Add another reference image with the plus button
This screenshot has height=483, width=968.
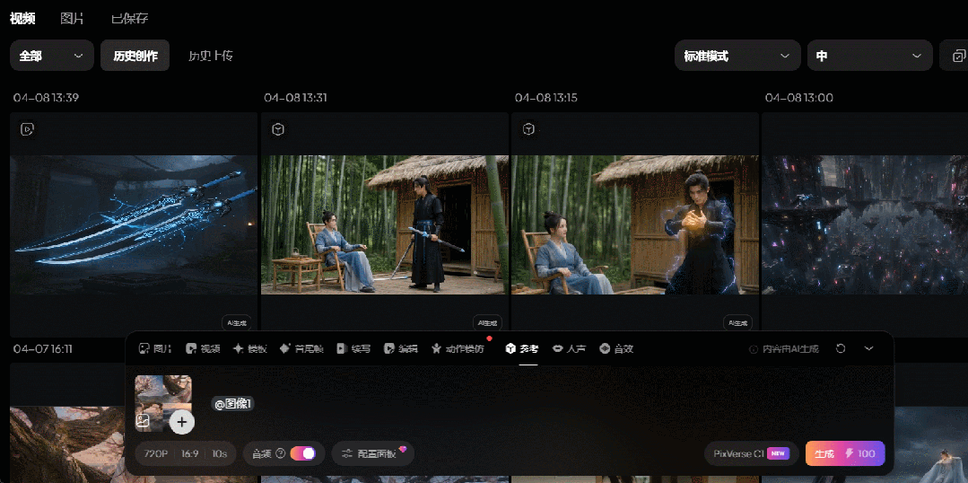click(181, 423)
